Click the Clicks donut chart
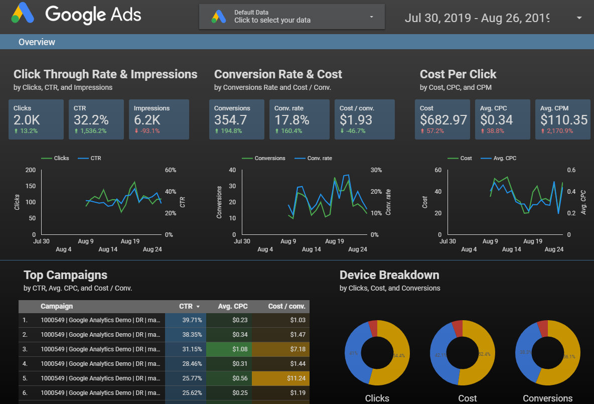This screenshot has height=404, width=594. click(377, 353)
